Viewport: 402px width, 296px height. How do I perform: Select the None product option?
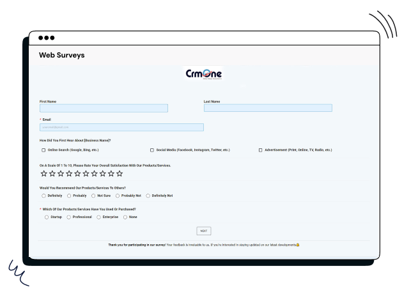coord(125,217)
